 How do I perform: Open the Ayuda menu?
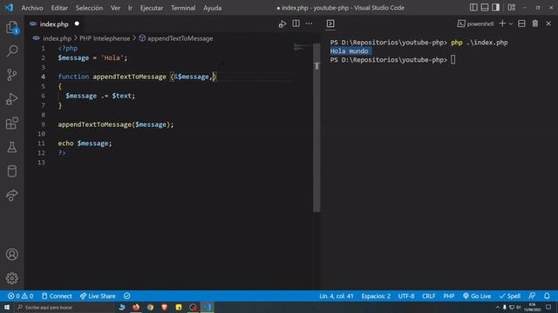pyautogui.click(x=212, y=8)
